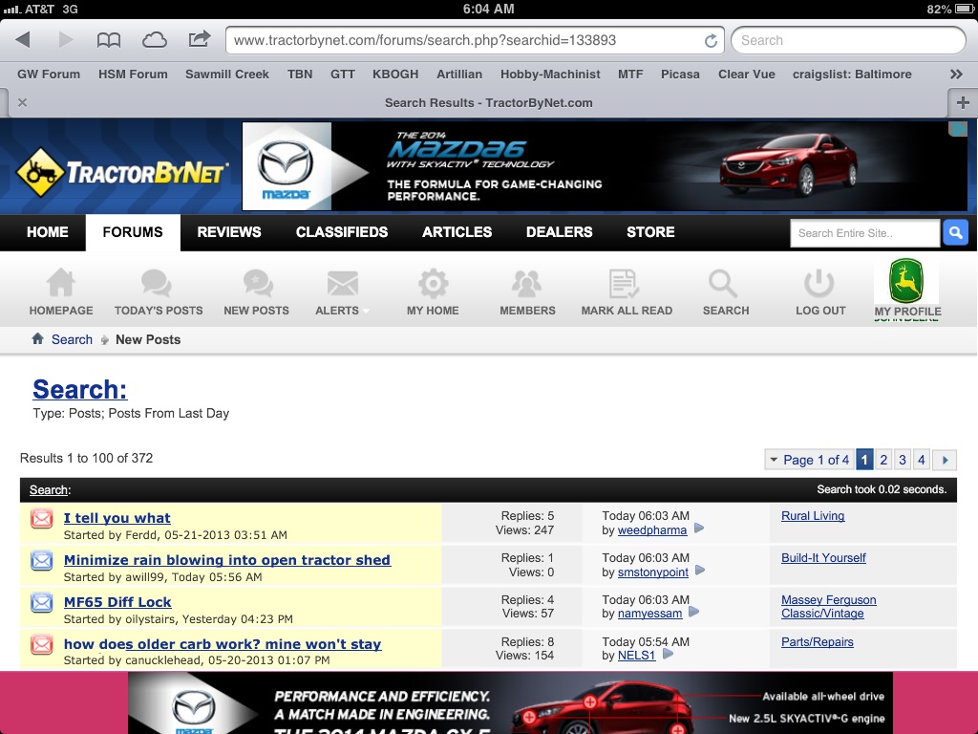The width and height of the screenshot is (978, 734).
Task: Open the Rural Living forum link
Action: pos(813,516)
